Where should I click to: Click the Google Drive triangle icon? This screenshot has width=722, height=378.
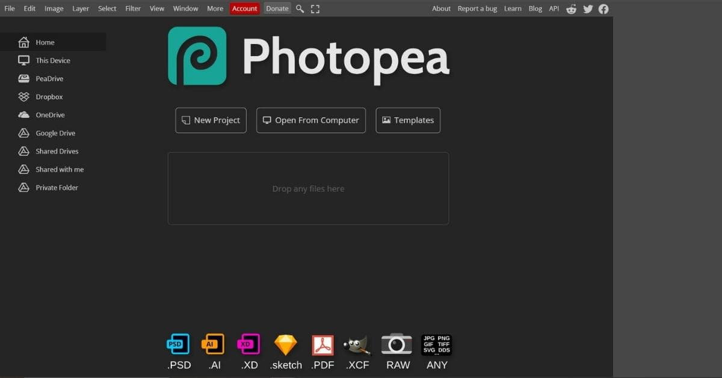[x=23, y=133]
